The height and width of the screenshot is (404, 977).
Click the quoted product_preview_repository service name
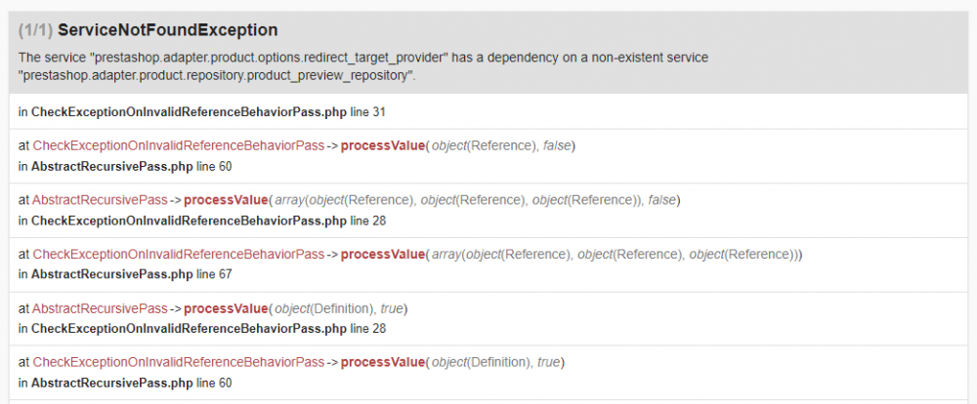pos(217,76)
